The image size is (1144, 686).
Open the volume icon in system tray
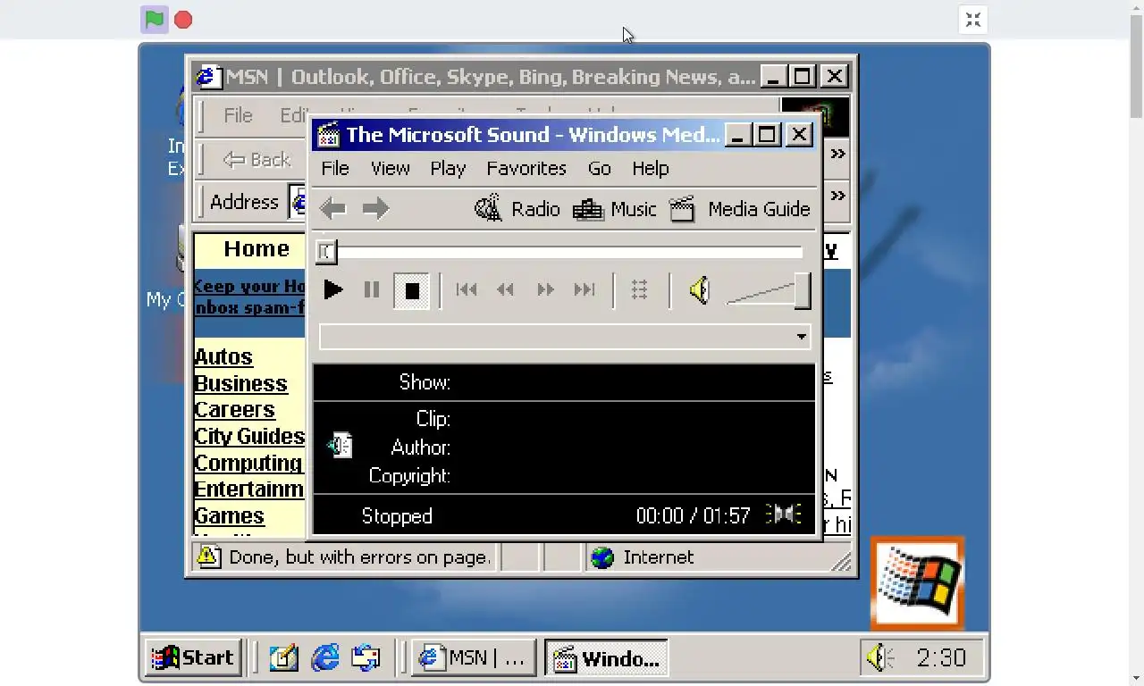[x=880, y=658]
